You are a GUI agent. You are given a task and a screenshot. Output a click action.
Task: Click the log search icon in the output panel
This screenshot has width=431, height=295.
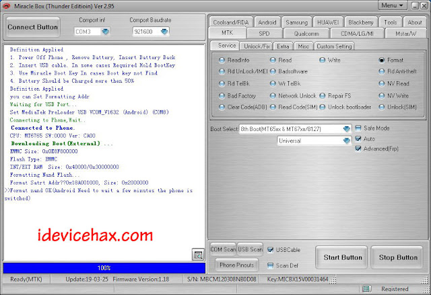[198, 255]
